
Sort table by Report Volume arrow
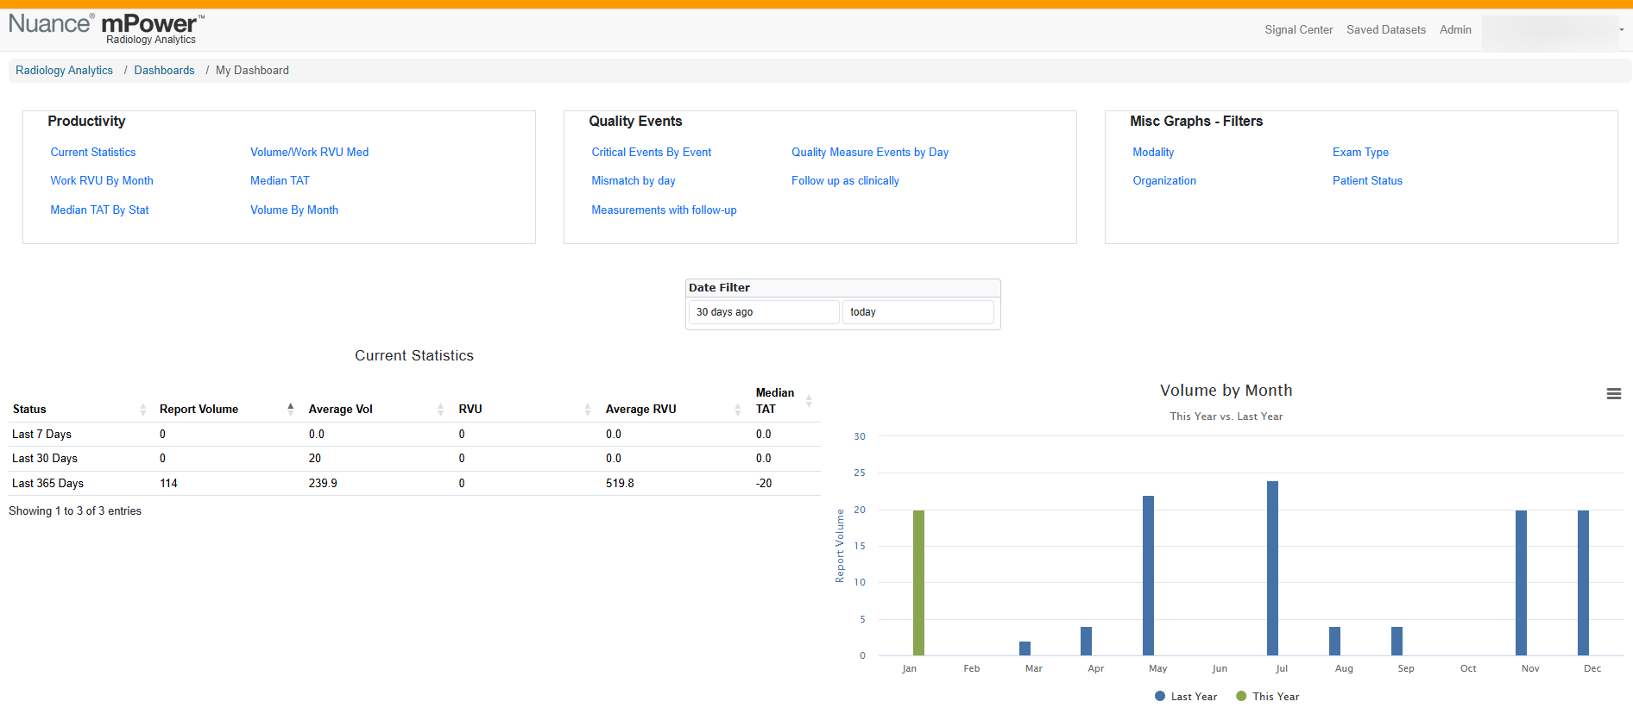tap(291, 409)
